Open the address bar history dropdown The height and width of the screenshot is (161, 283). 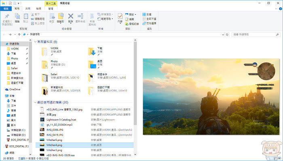223,35
